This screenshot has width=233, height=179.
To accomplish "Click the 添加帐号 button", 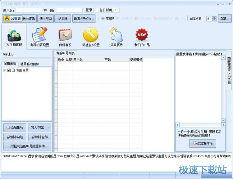I will pos(15,128).
